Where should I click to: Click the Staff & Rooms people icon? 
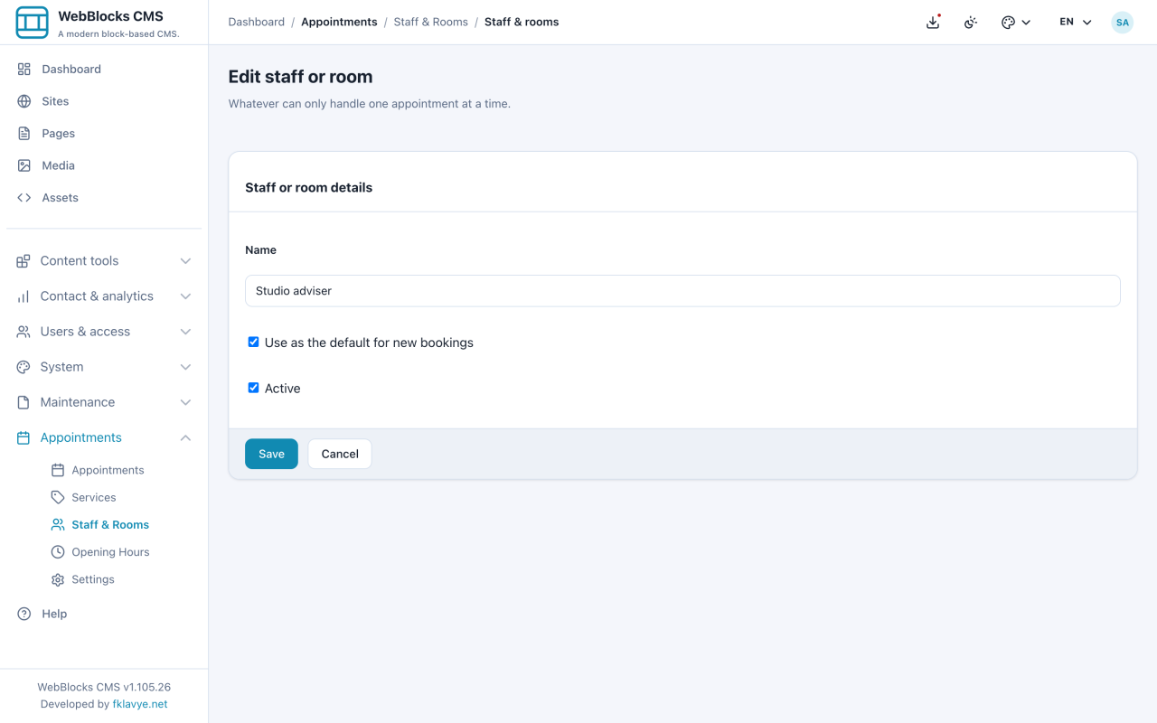(x=58, y=524)
